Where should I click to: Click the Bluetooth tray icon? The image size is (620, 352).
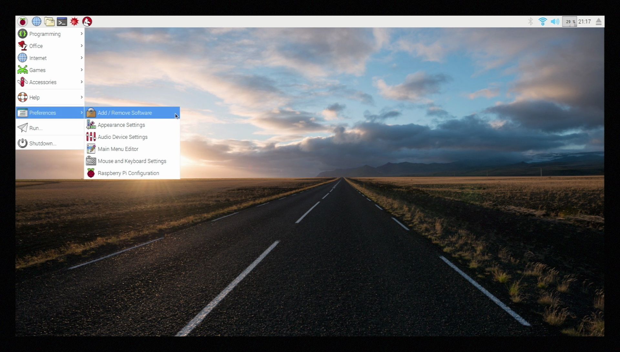click(x=530, y=22)
